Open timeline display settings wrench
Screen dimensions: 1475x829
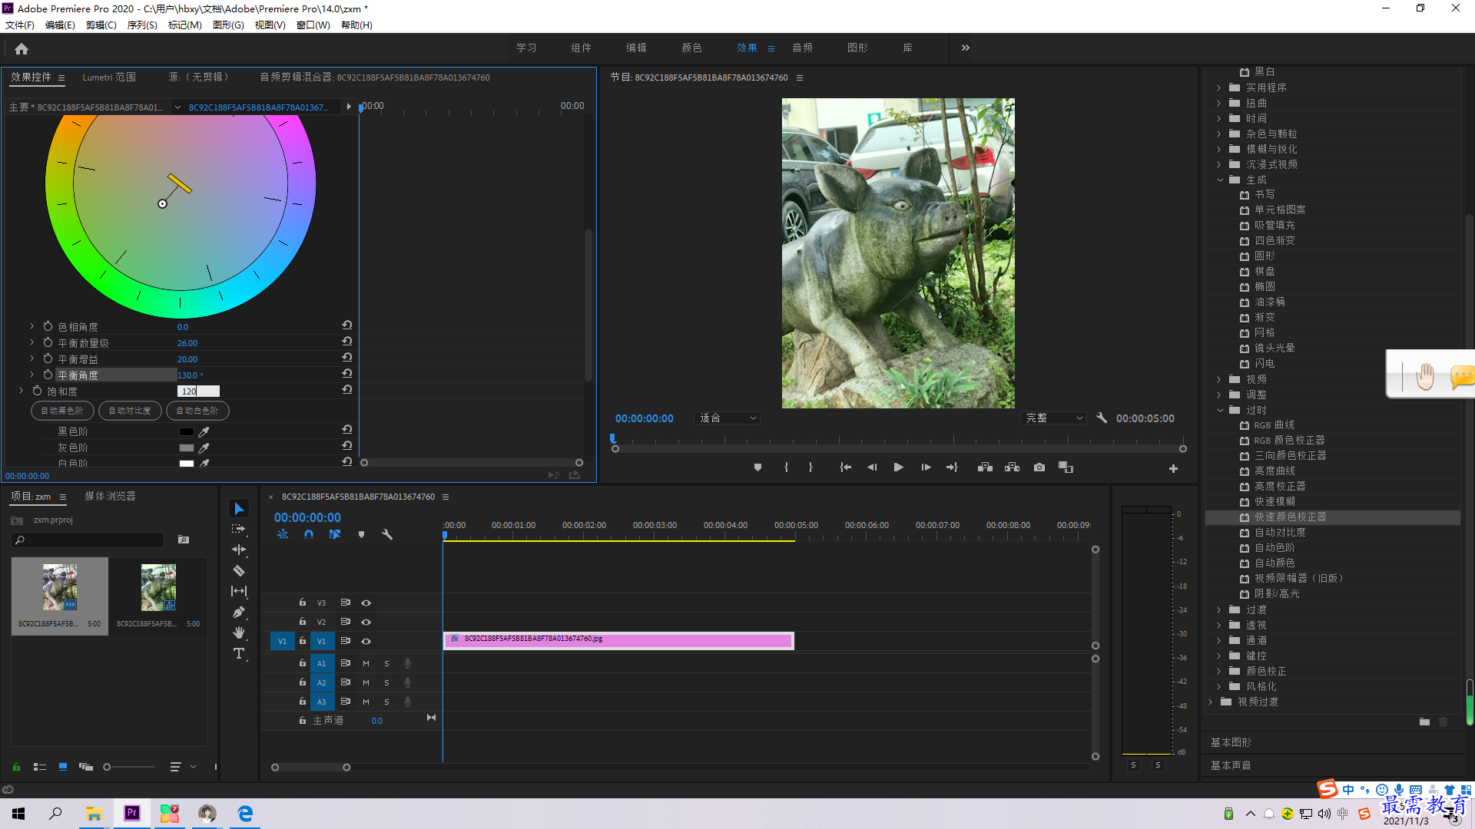tap(387, 534)
